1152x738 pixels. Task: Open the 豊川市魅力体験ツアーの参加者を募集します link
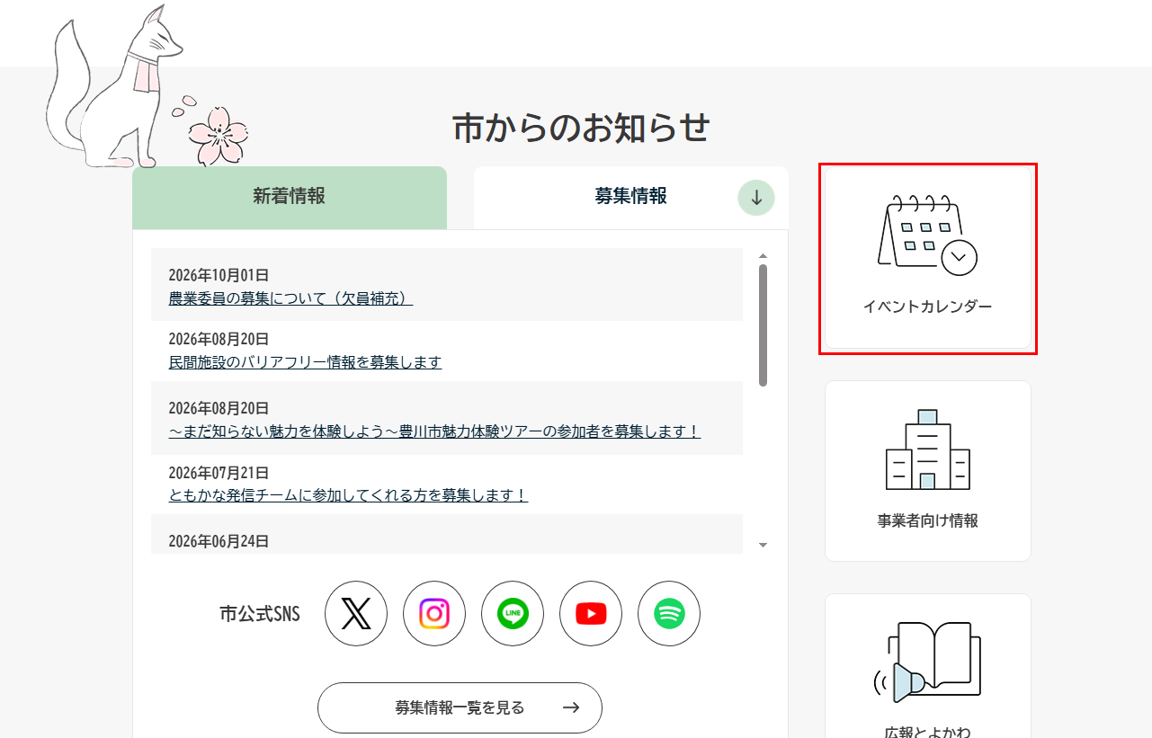pyautogui.click(x=434, y=431)
